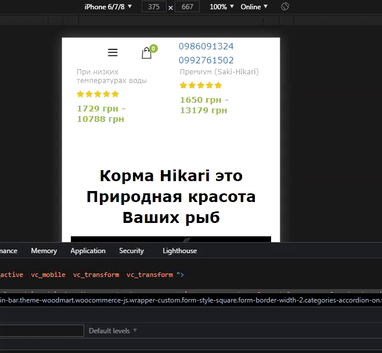Call phone number 0992761502

tap(206, 60)
